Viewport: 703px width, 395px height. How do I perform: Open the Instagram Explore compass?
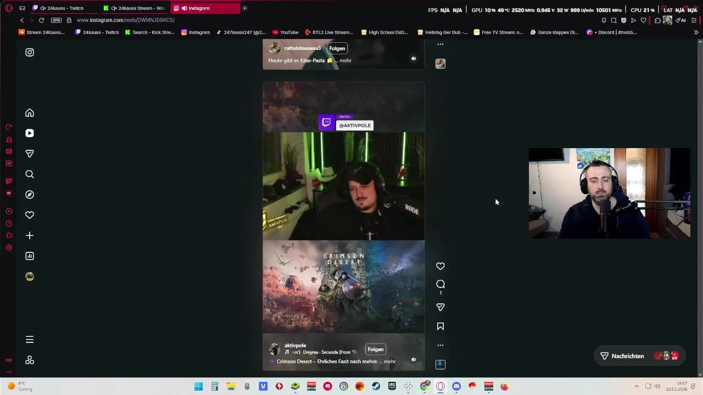coord(30,195)
